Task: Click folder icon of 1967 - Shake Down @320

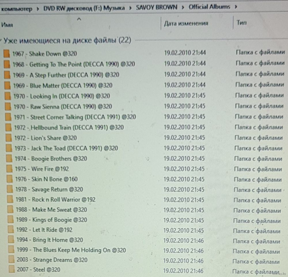Action: pos(7,54)
